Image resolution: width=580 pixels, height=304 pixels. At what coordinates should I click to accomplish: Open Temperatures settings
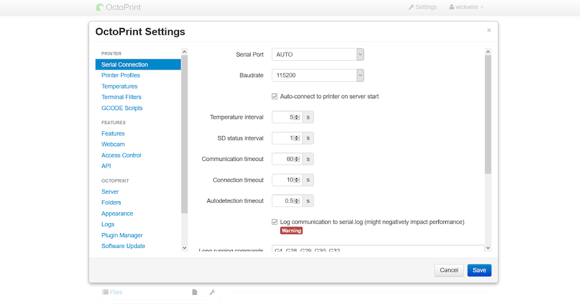tap(119, 86)
